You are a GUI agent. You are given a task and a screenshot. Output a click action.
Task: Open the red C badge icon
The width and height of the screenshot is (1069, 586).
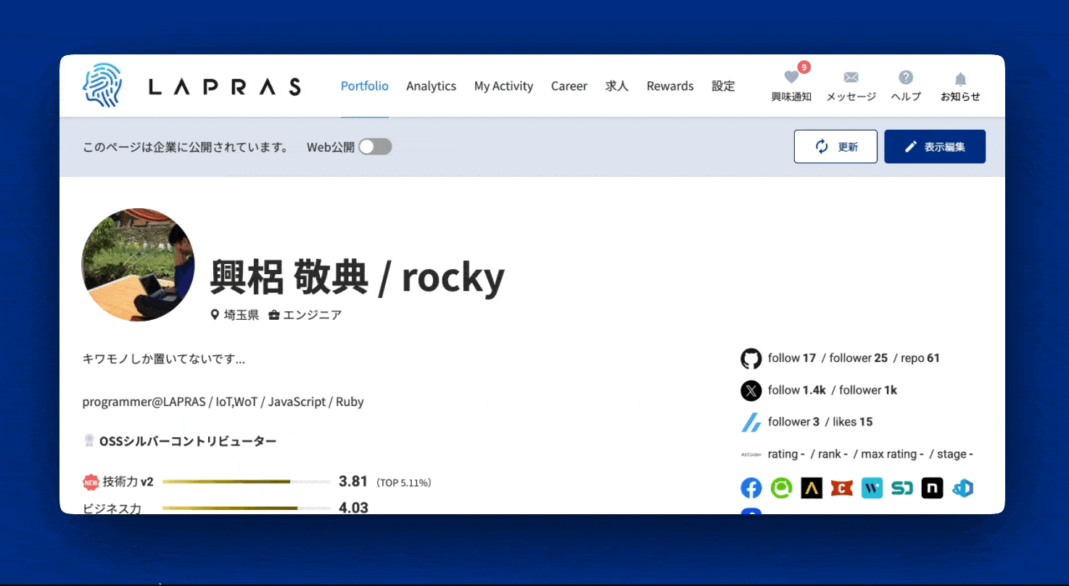coord(841,488)
